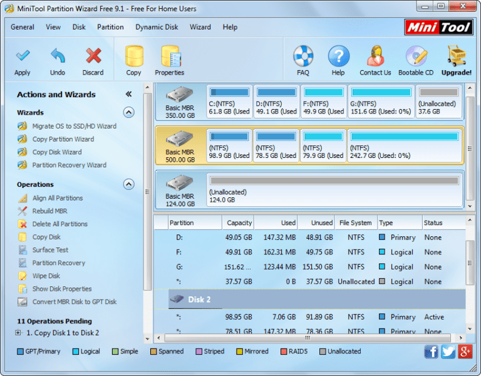The height and width of the screenshot is (376, 481).
Task: Select partition row G: 151.50 GB unused
Action: point(309,267)
